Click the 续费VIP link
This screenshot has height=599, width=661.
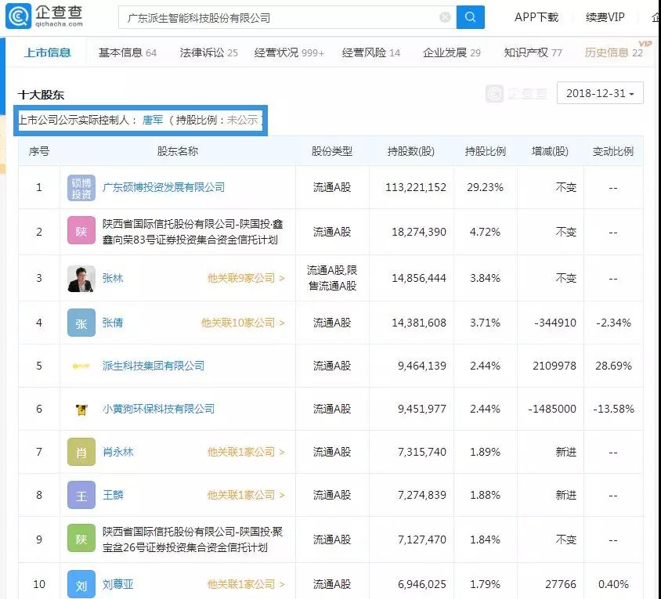pyautogui.click(x=605, y=17)
